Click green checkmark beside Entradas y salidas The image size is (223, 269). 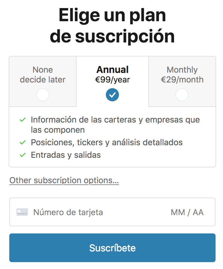point(22,155)
